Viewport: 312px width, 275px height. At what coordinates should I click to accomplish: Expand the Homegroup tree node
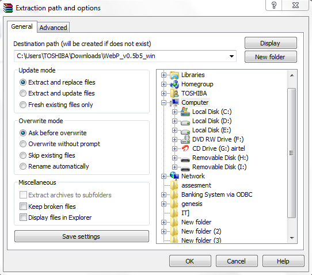point(163,85)
